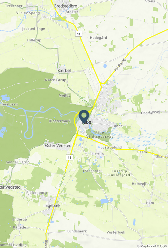Image resolution: width=168 pixels, height=248 pixels.
Task: Select the Høm village label
Action: (150, 203)
